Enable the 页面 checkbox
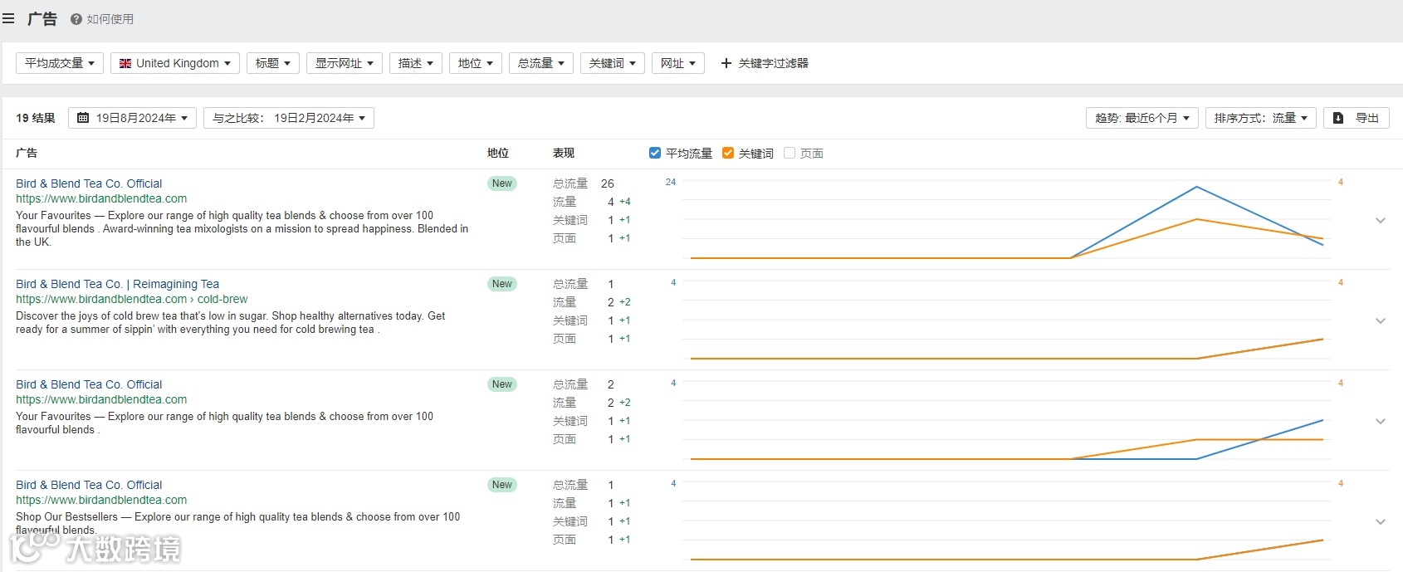Screen dimensions: 1403x572 click(x=789, y=153)
